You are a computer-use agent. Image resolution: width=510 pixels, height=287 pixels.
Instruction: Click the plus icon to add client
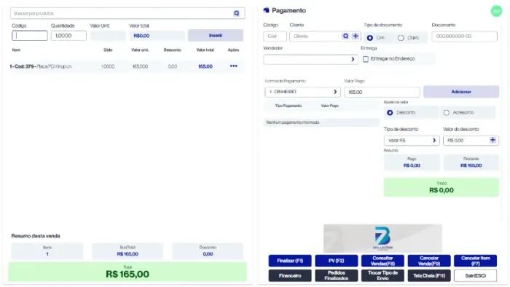click(356, 36)
